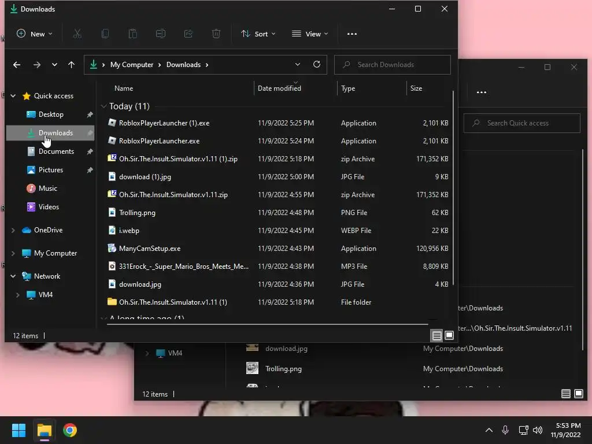Image resolution: width=592 pixels, height=444 pixels.
Task: Collapse the Network tree node
Action: (x=13, y=276)
